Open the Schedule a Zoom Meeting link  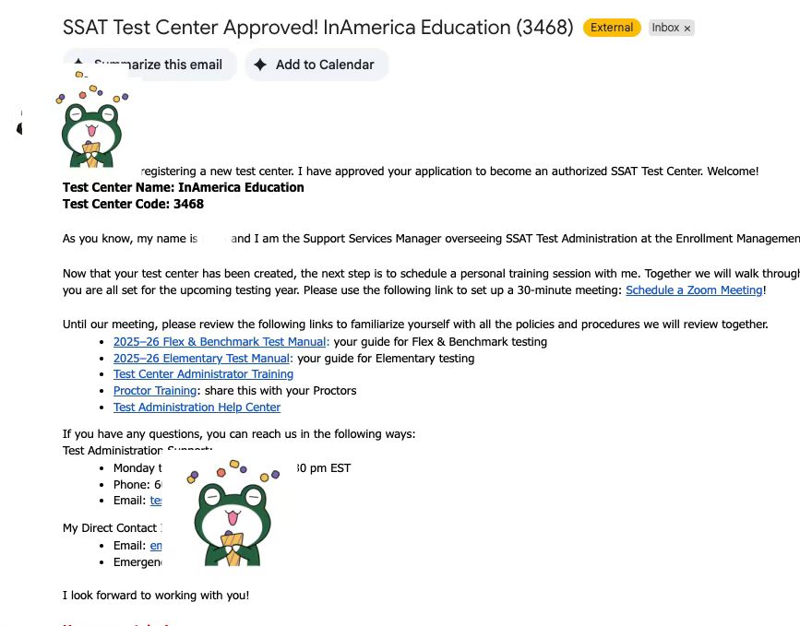coord(694,290)
